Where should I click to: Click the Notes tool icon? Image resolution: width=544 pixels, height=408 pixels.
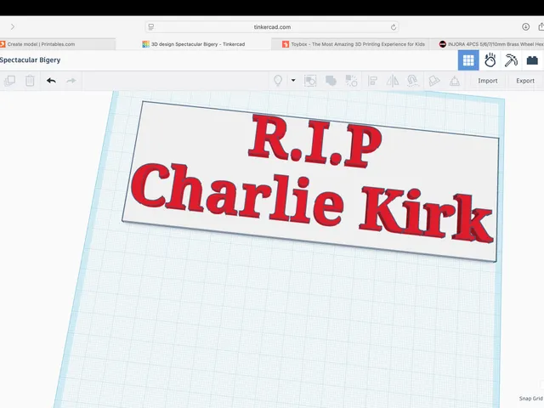[434, 81]
